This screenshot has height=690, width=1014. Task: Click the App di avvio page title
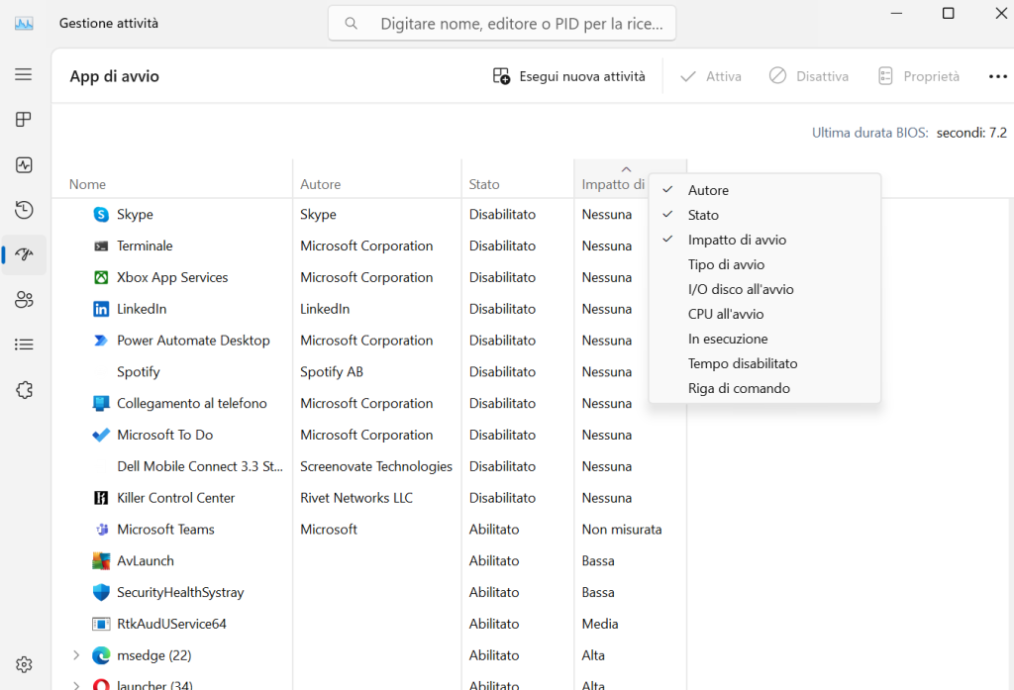[x=115, y=76]
